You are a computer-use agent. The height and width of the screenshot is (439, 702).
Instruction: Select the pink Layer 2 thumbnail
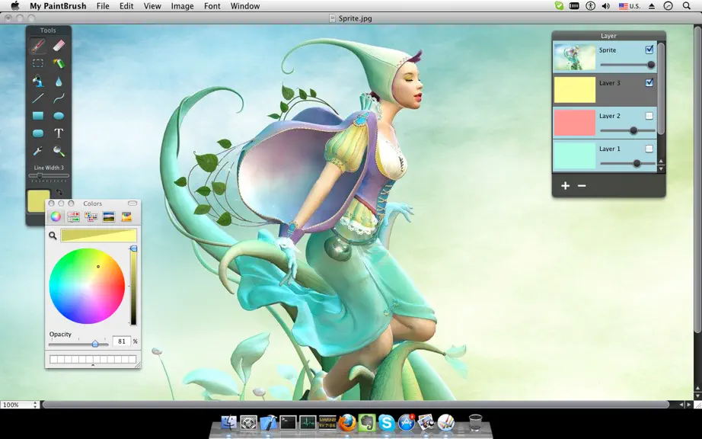[575, 123]
